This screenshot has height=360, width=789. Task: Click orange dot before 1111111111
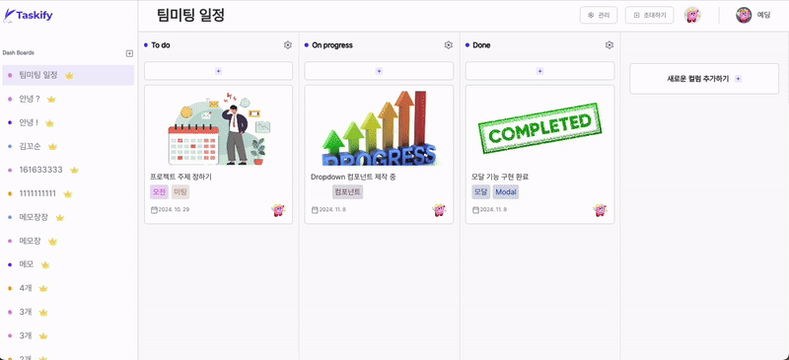(10, 194)
